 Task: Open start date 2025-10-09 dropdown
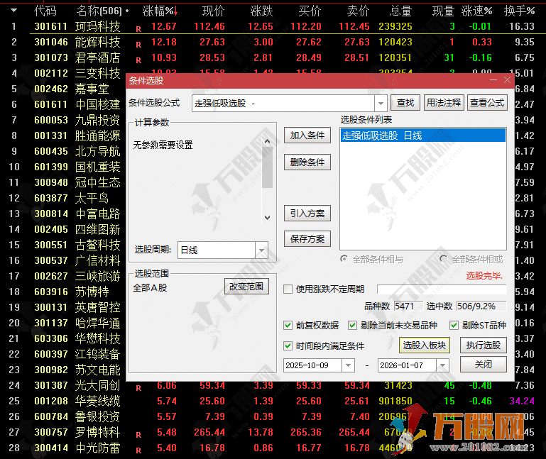click(348, 365)
